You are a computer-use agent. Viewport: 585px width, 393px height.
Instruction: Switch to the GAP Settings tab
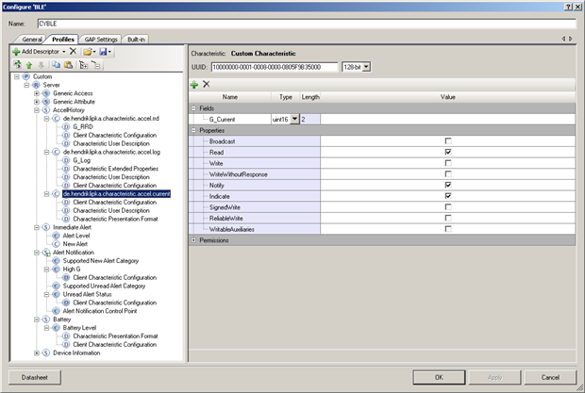(101, 39)
